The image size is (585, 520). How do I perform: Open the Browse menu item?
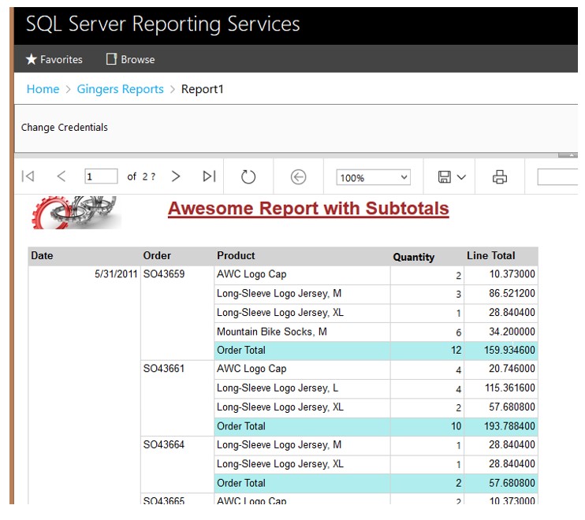pyautogui.click(x=130, y=60)
